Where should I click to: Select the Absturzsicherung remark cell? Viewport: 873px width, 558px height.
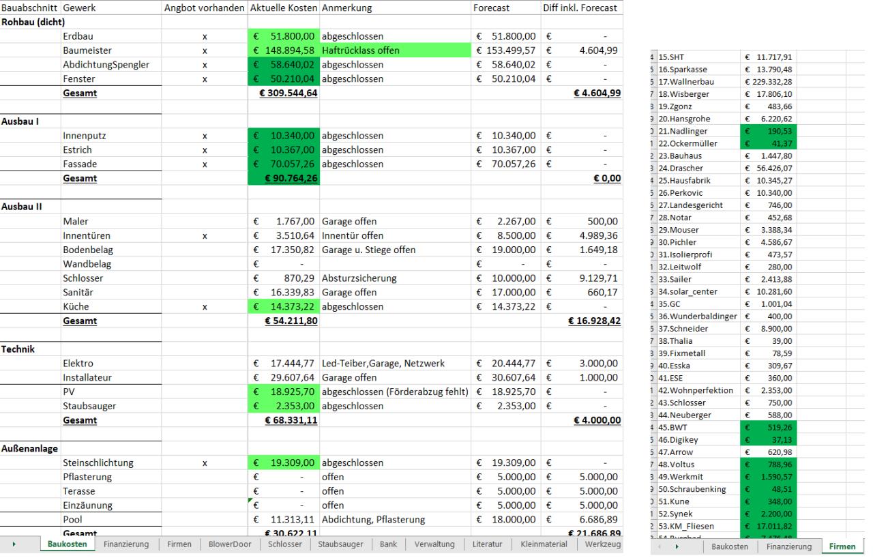[395, 279]
